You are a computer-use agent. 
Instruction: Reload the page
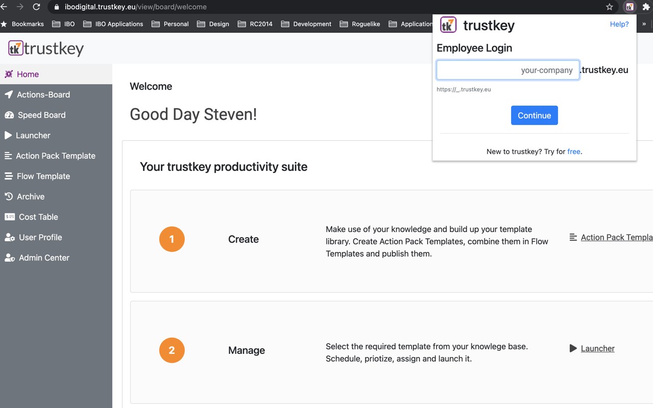[36, 7]
